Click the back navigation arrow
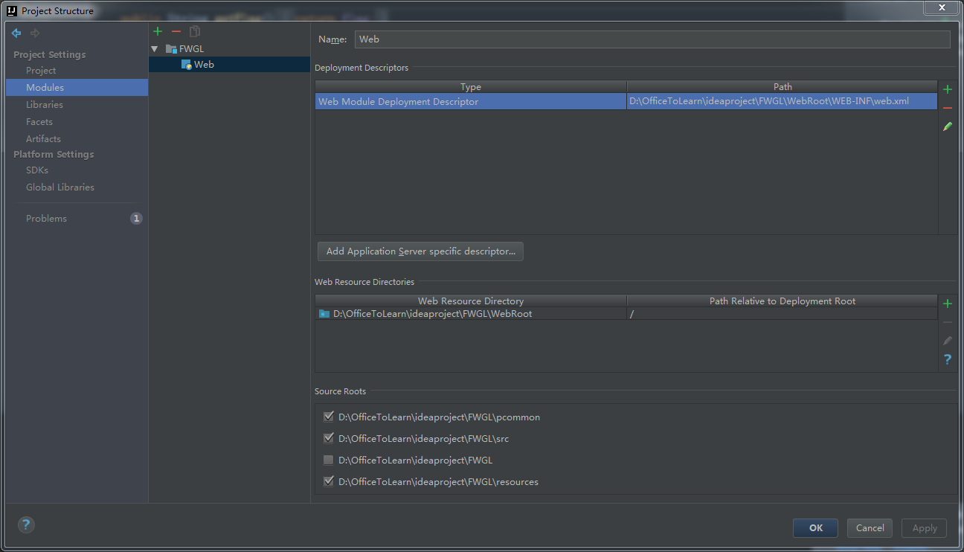The image size is (964, 552). click(16, 33)
